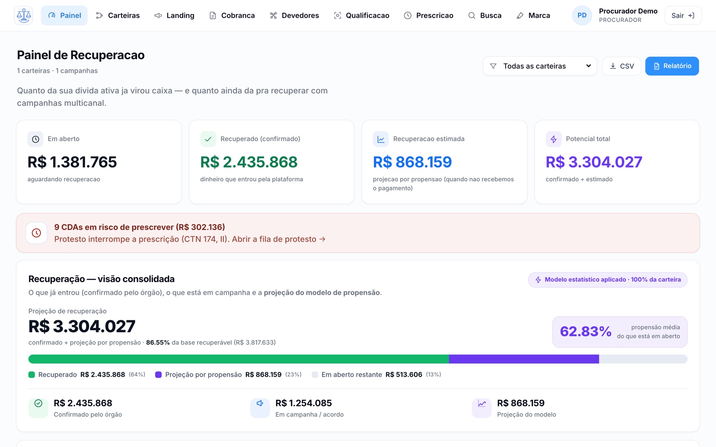The image size is (716, 447).
Task: Click the R$ 1.381.765 Em aberto value
Action: 72,162
